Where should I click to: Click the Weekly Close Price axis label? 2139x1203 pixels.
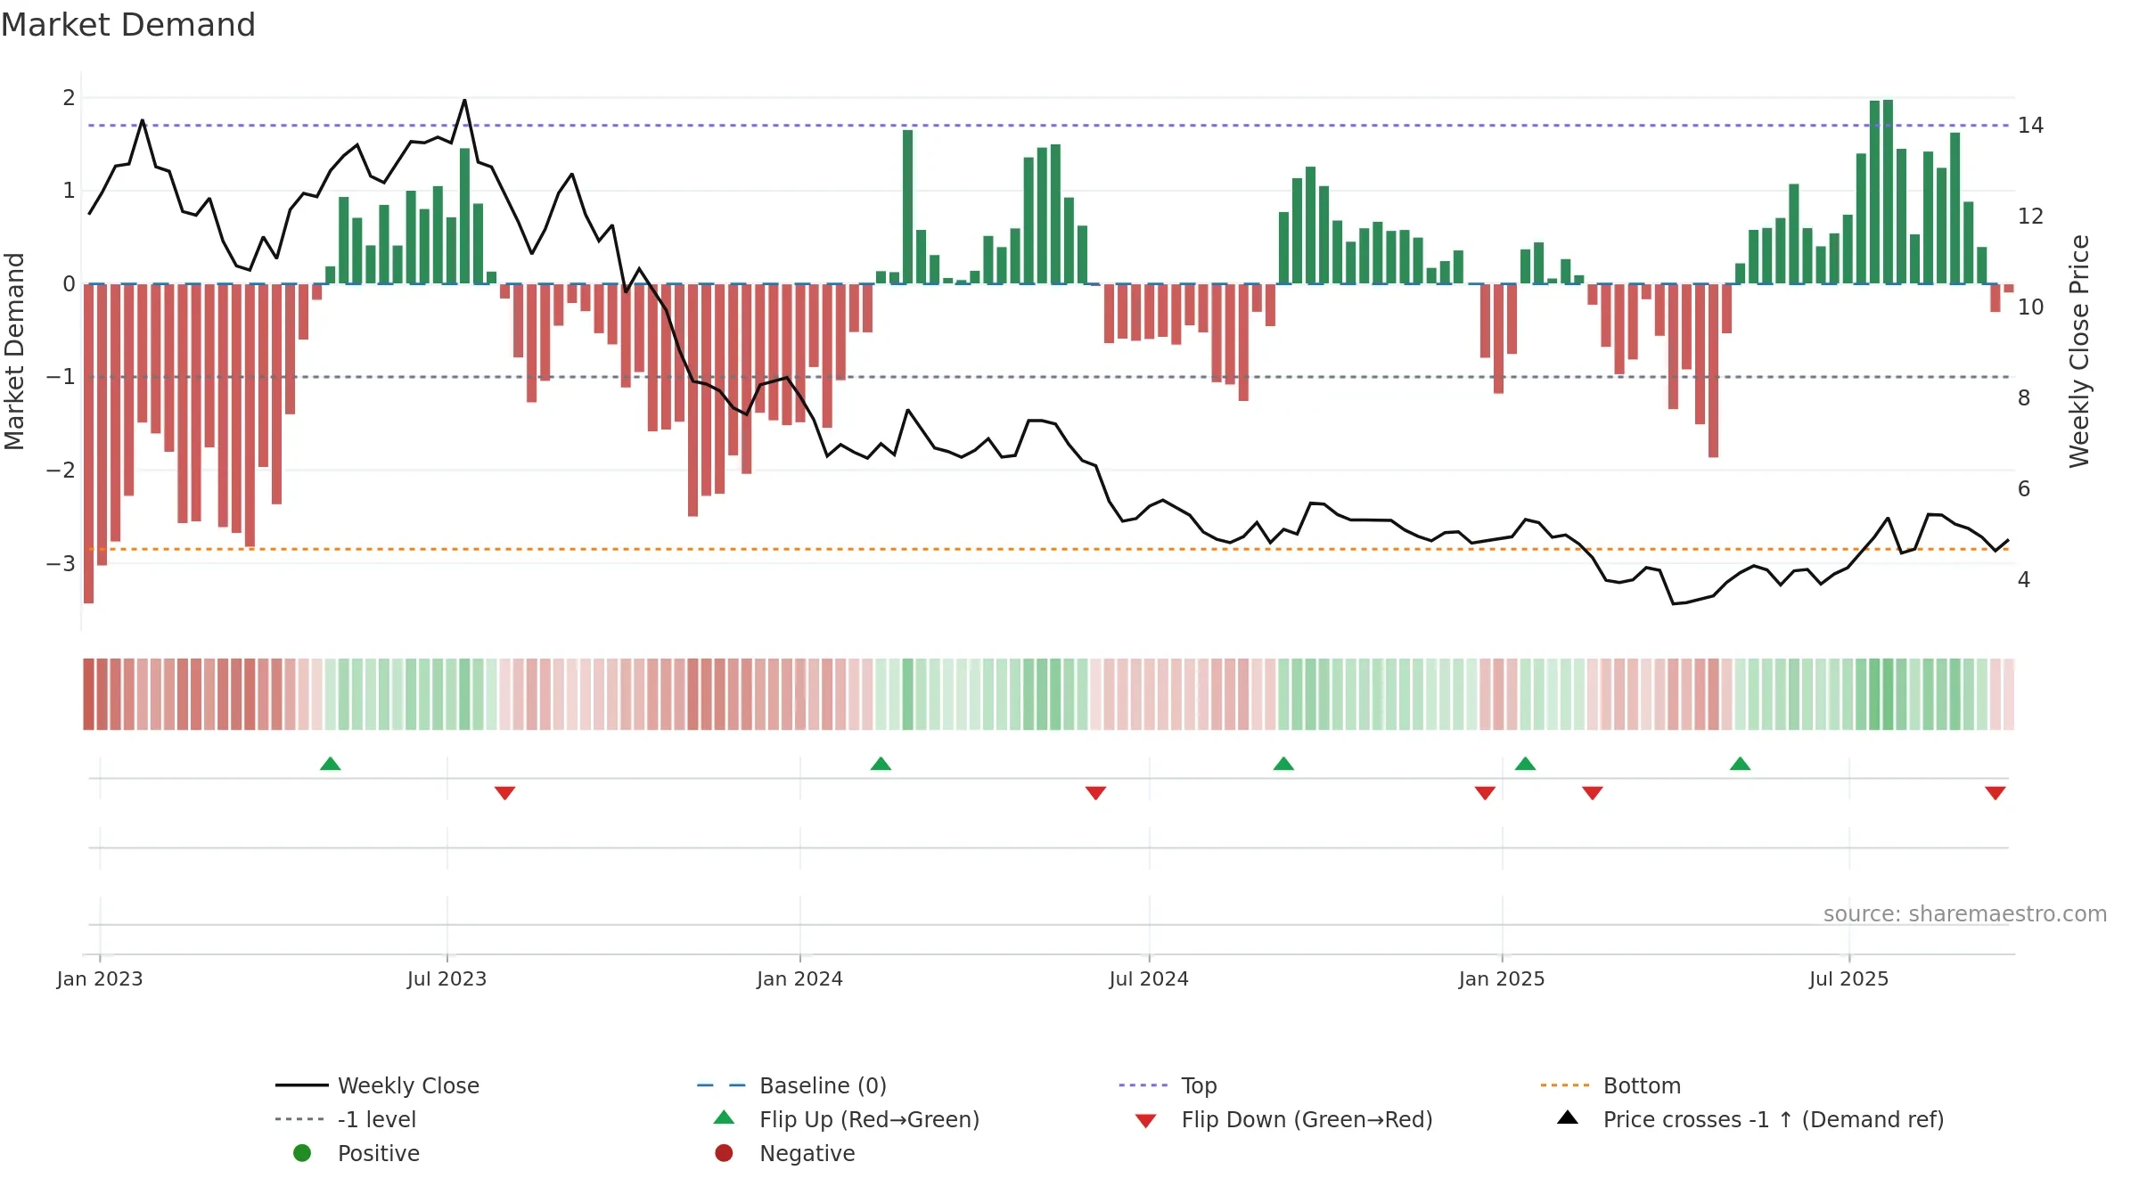pos(2079,351)
